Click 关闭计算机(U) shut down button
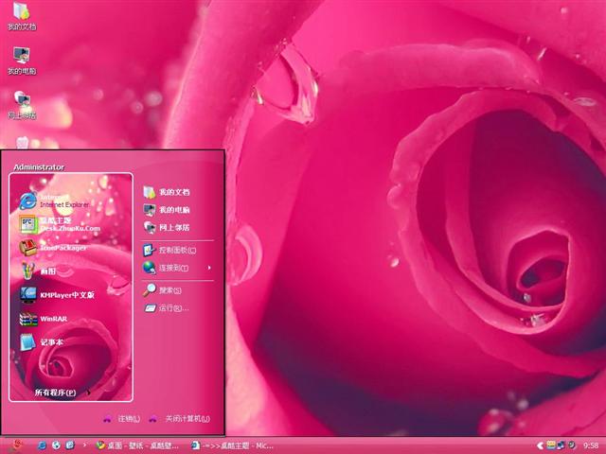 tap(180, 419)
